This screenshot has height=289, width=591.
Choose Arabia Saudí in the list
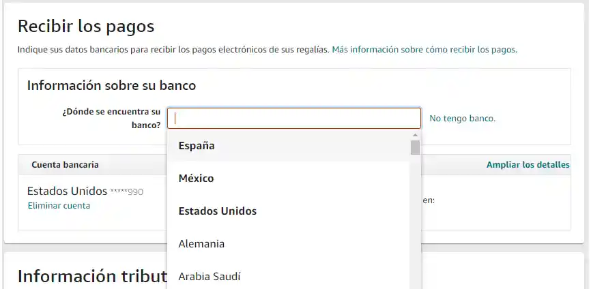[x=209, y=276]
